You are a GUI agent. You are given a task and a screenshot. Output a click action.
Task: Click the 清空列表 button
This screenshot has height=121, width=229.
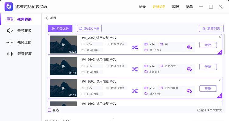point(211,28)
